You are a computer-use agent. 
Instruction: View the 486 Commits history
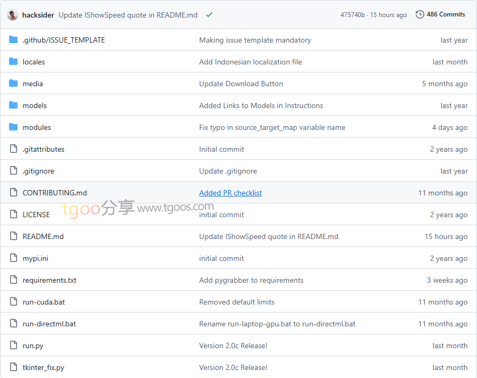click(446, 14)
